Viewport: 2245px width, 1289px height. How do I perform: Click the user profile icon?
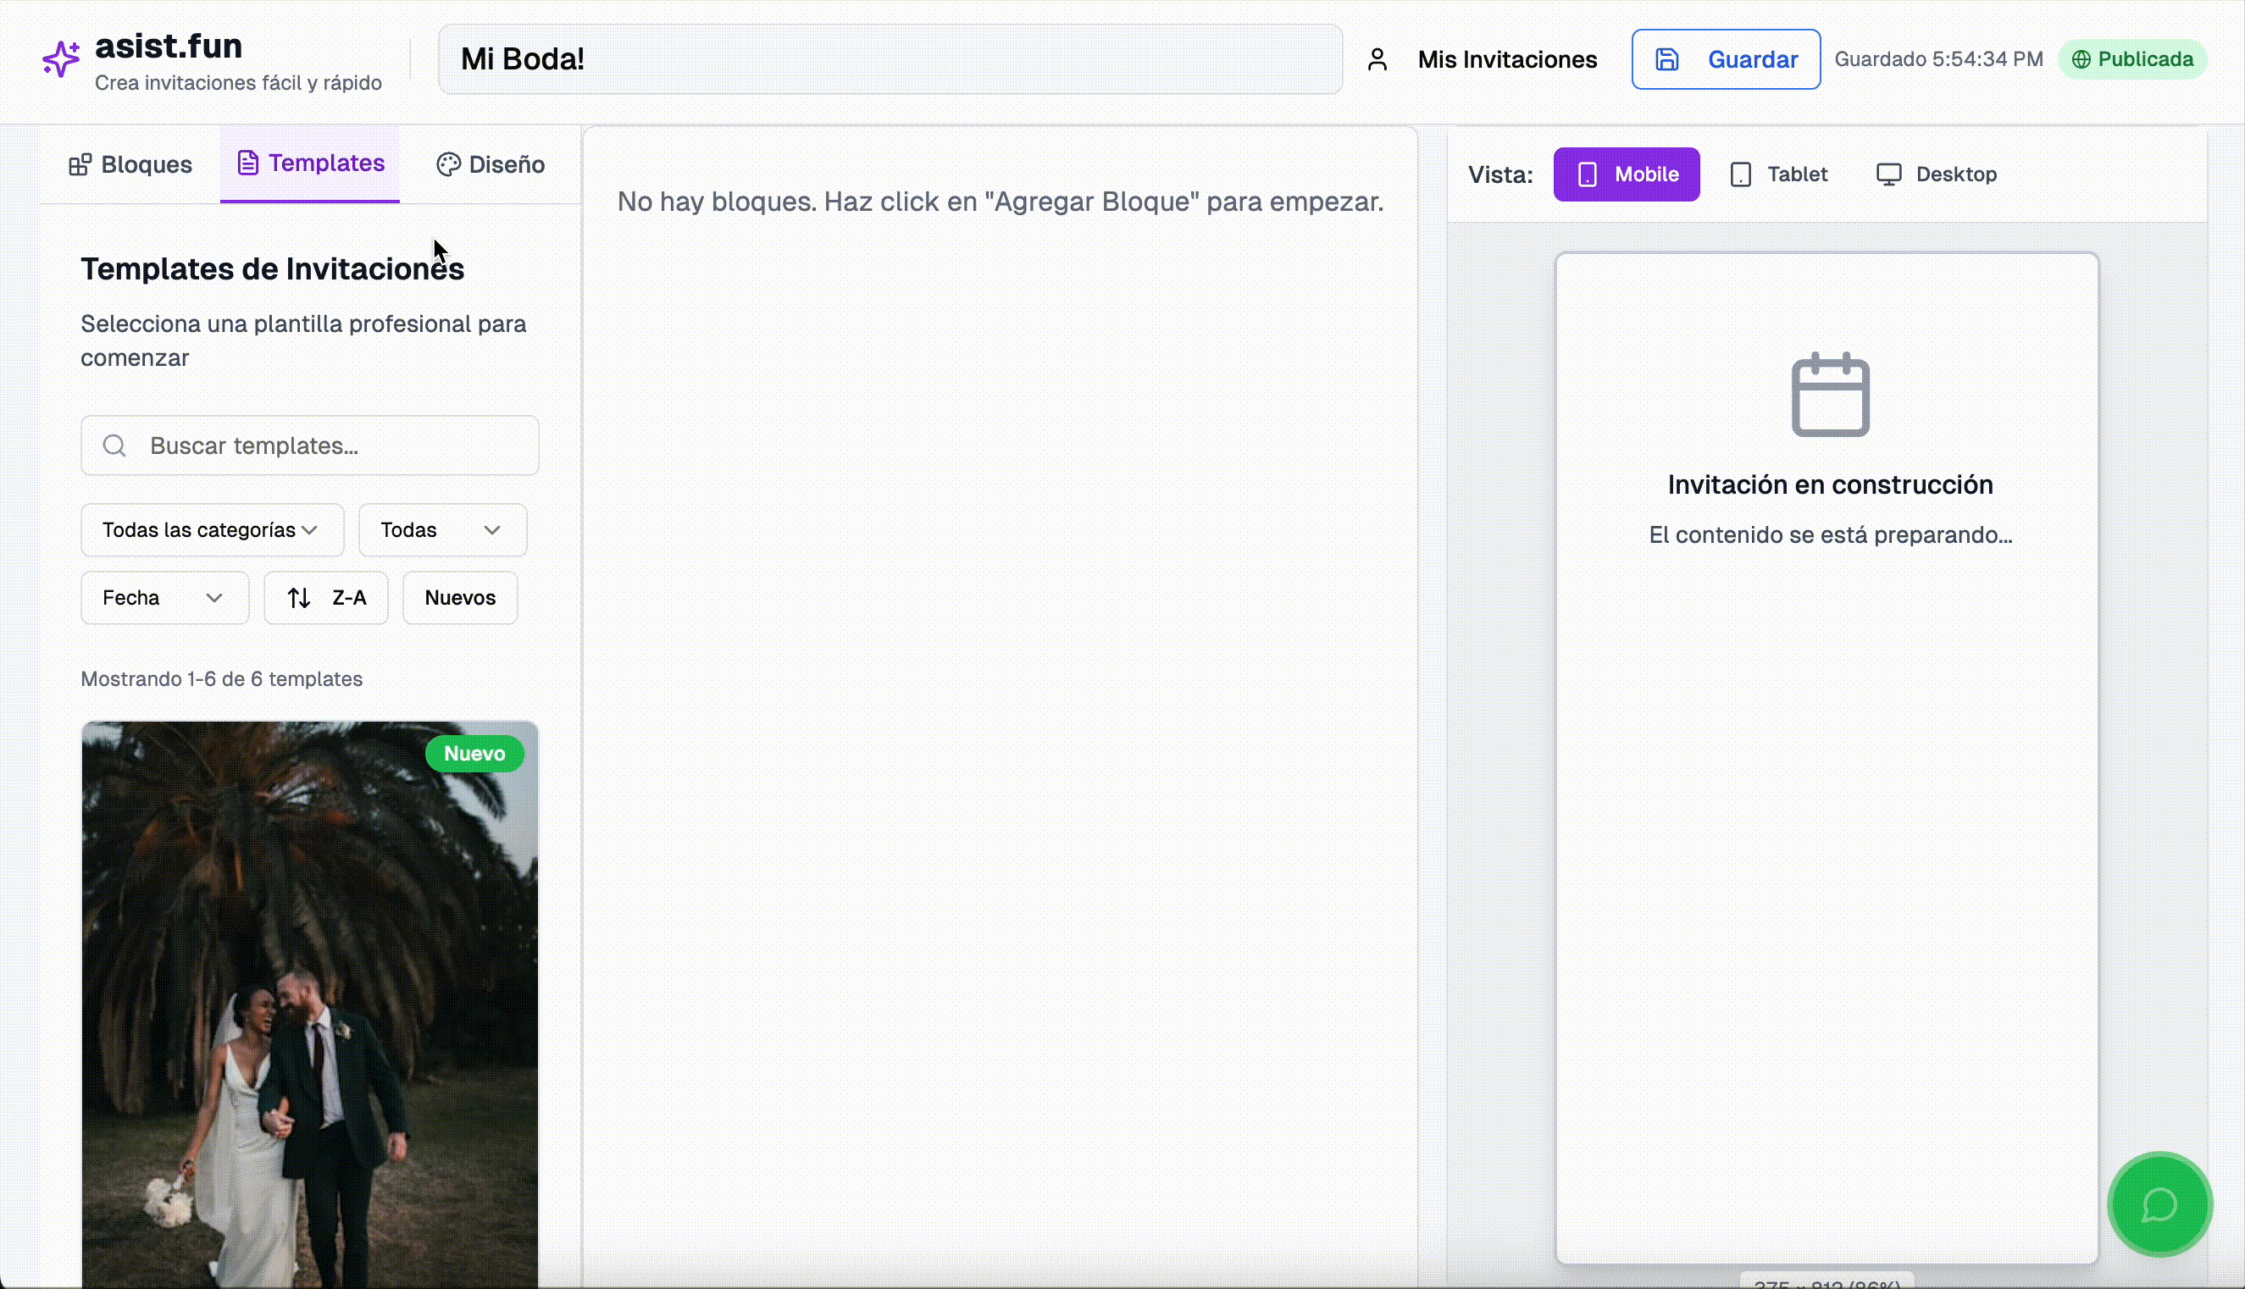click(1376, 59)
